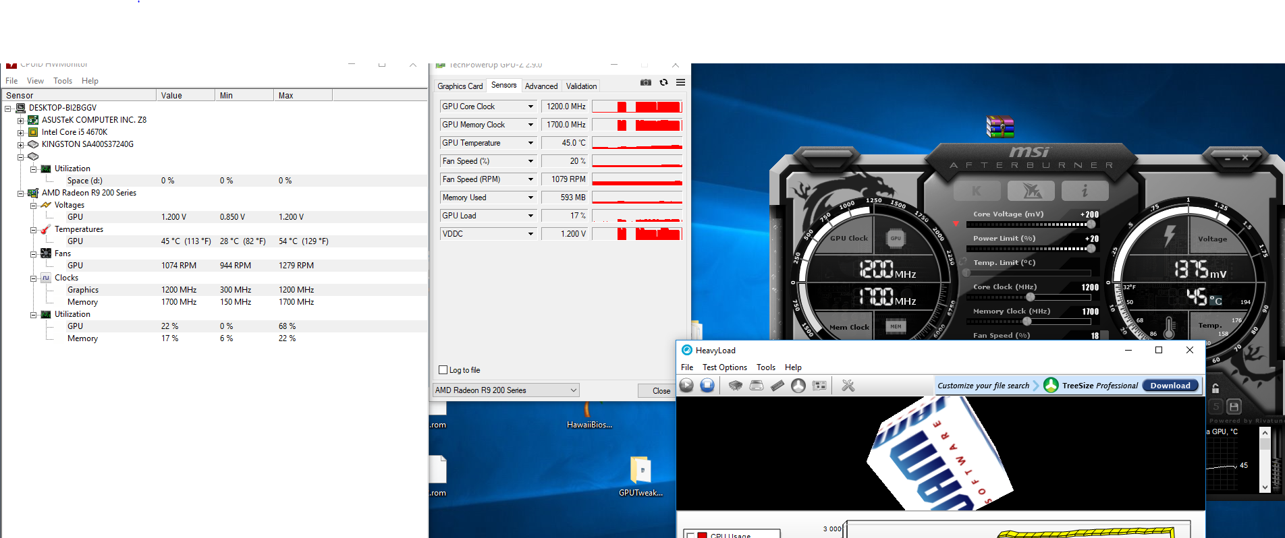Click the Afterburner Kombustor K button
The height and width of the screenshot is (538, 1285).
click(977, 191)
